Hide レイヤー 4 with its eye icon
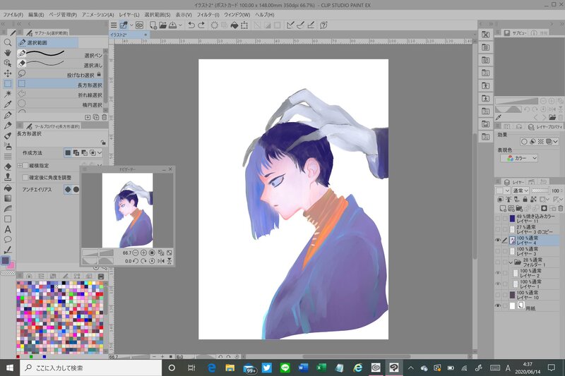 pos(498,241)
